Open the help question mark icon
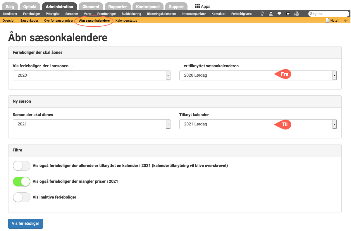Screen dimensions: 351x231 point(262,14)
